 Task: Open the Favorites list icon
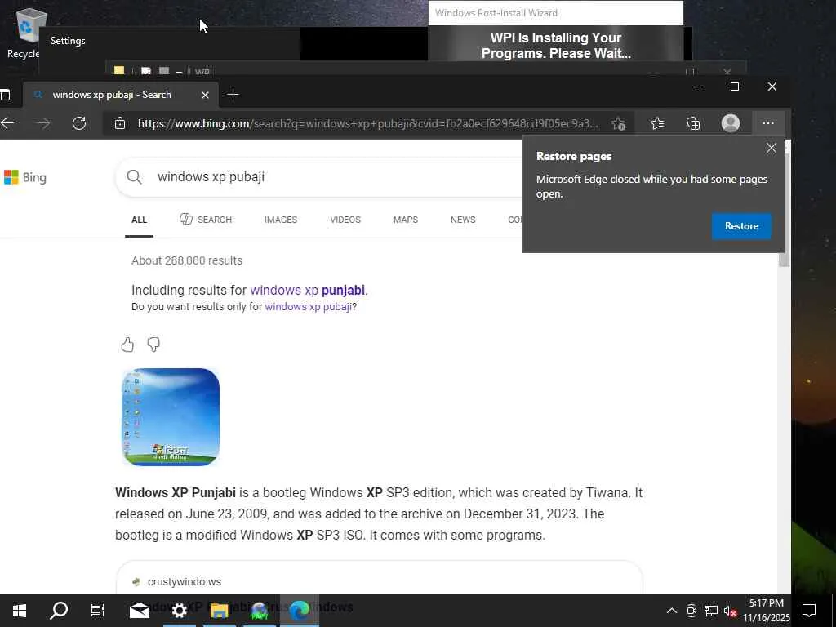[657, 123]
